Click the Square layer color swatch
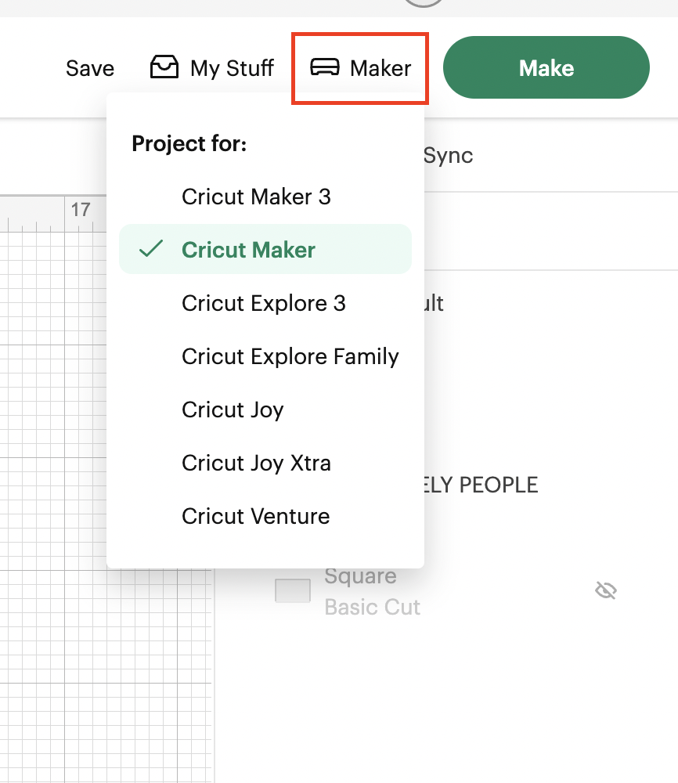 (293, 591)
